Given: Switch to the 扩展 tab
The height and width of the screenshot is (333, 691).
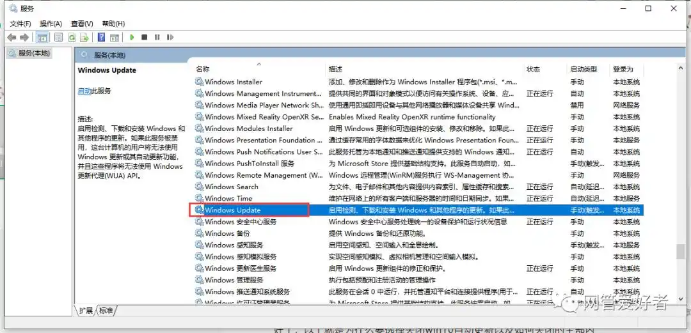Looking at the screenshot, I should pyautogui.click(x=86, y=311).
